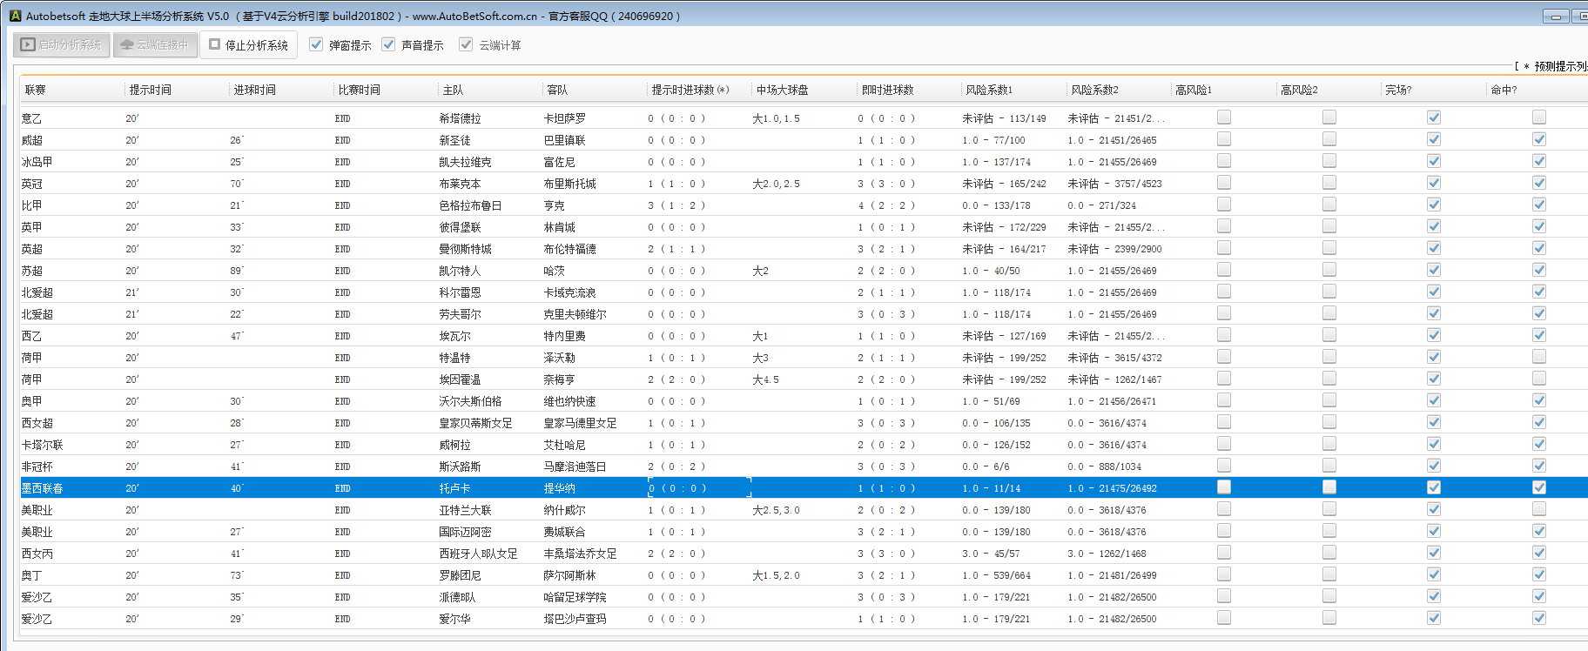Toggle the 云端计算 cloud computing checkbox
Image resolution: width=1588 pixels, height=651 pixels.
pyautogui.click(x=466, y=44)
